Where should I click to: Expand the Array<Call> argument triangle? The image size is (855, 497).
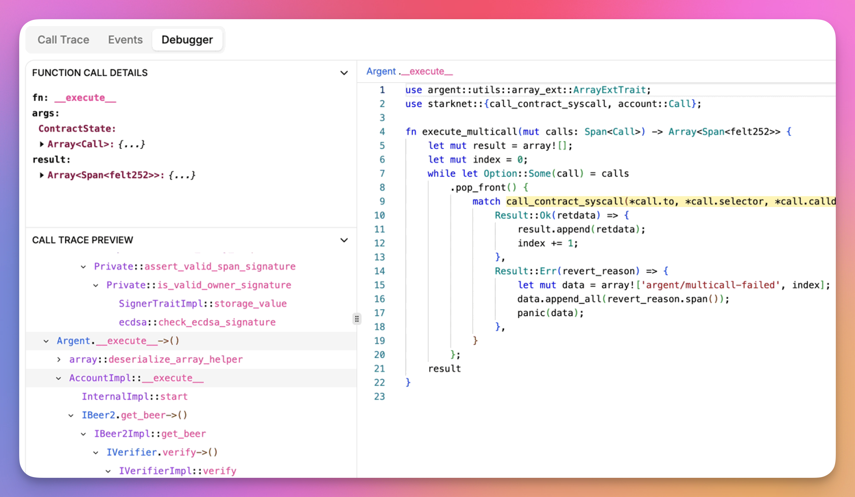coord(41,144)
